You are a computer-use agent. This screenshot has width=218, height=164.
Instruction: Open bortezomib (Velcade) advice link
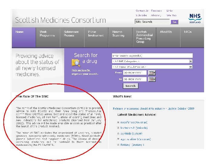[x=134, y=128]
